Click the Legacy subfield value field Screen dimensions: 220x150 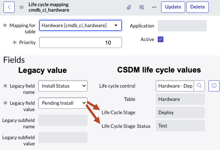pyautogui.click(x=63, y=137)
